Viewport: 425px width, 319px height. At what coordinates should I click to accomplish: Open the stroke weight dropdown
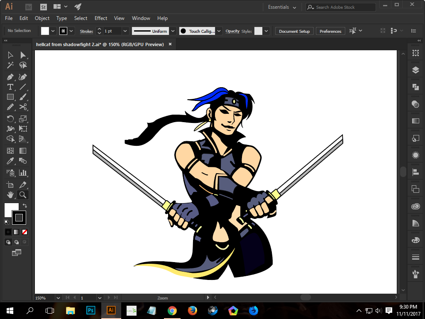pyautogui.click(x=125, y=31)
